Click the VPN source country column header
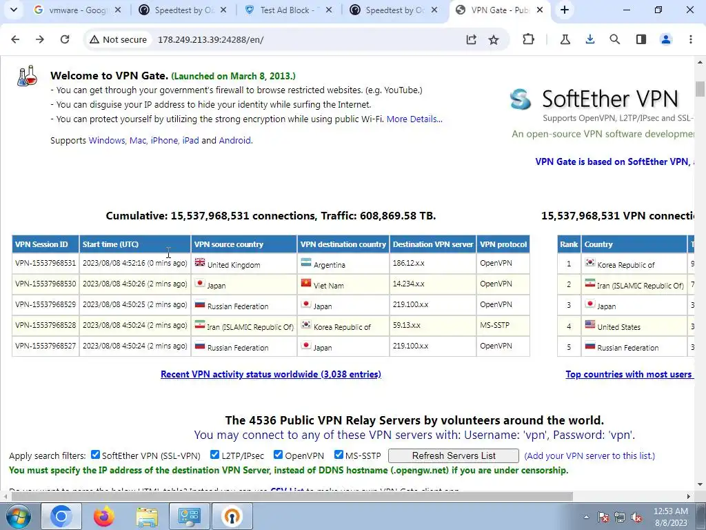 [x=244, y=244]
